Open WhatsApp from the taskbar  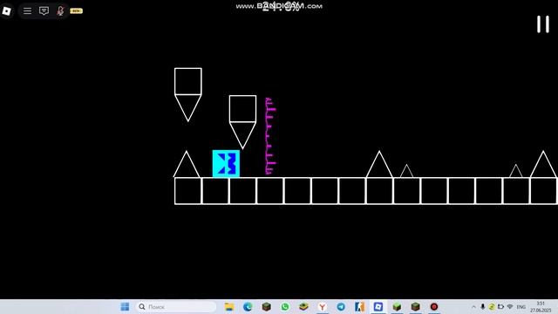285,306
